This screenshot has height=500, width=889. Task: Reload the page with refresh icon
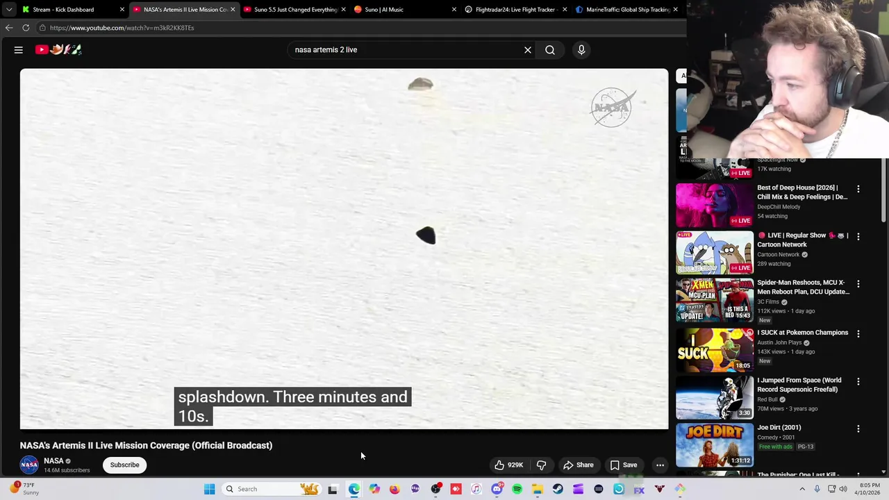click(26, 28)
